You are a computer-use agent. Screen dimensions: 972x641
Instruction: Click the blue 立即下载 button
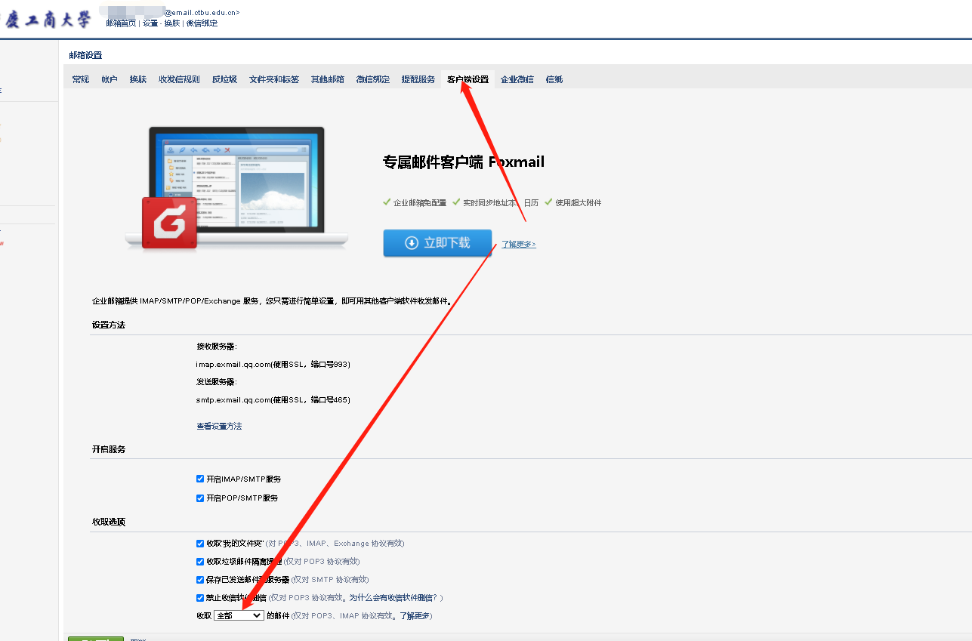pyautogui.click(x=437, y=243)
